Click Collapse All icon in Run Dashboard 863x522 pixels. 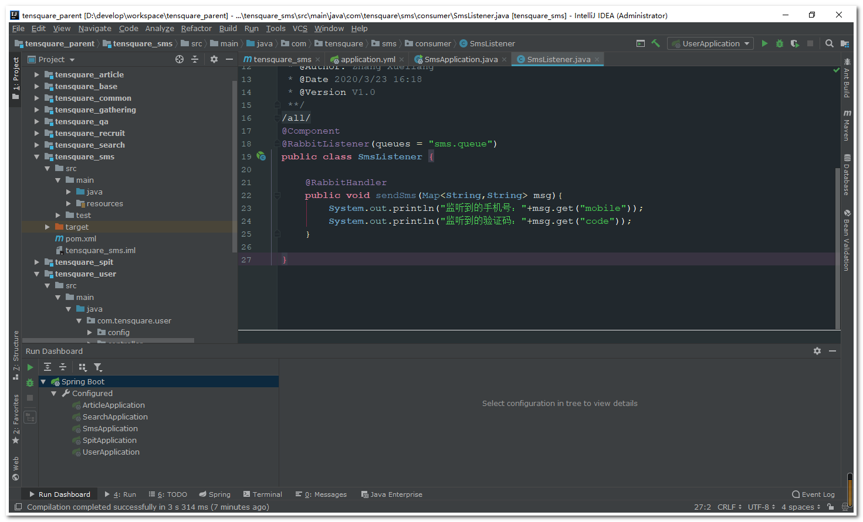[x=63, y=367]
